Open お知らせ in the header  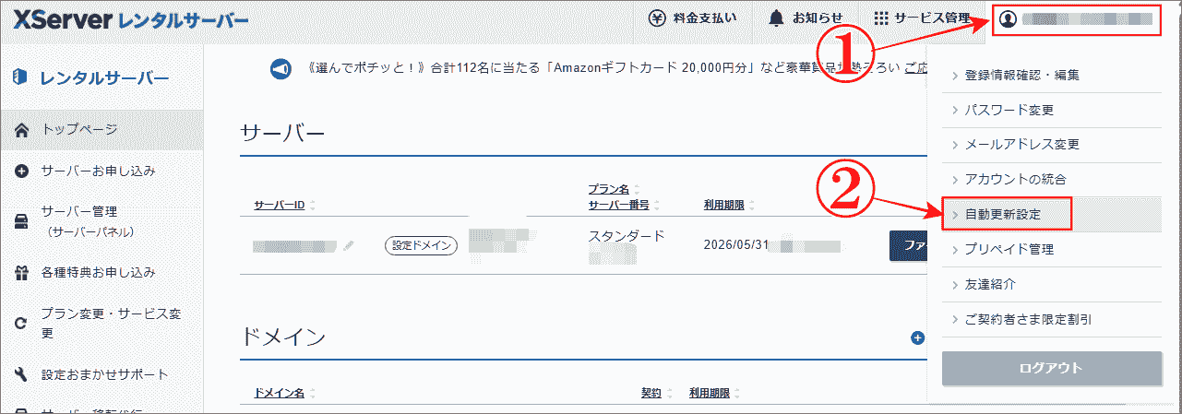tap(806, 18)
